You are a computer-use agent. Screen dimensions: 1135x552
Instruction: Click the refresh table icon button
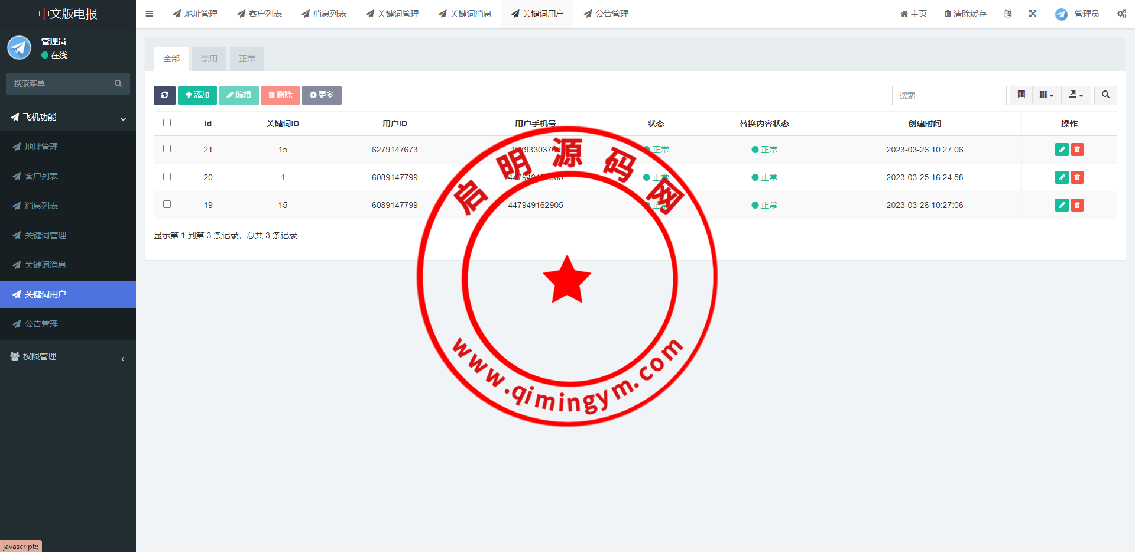pos(164,95)
